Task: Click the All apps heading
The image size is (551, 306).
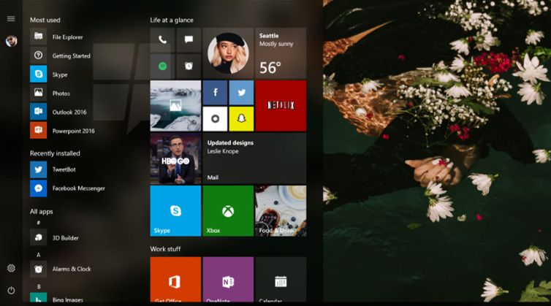Action: point(41,212)
